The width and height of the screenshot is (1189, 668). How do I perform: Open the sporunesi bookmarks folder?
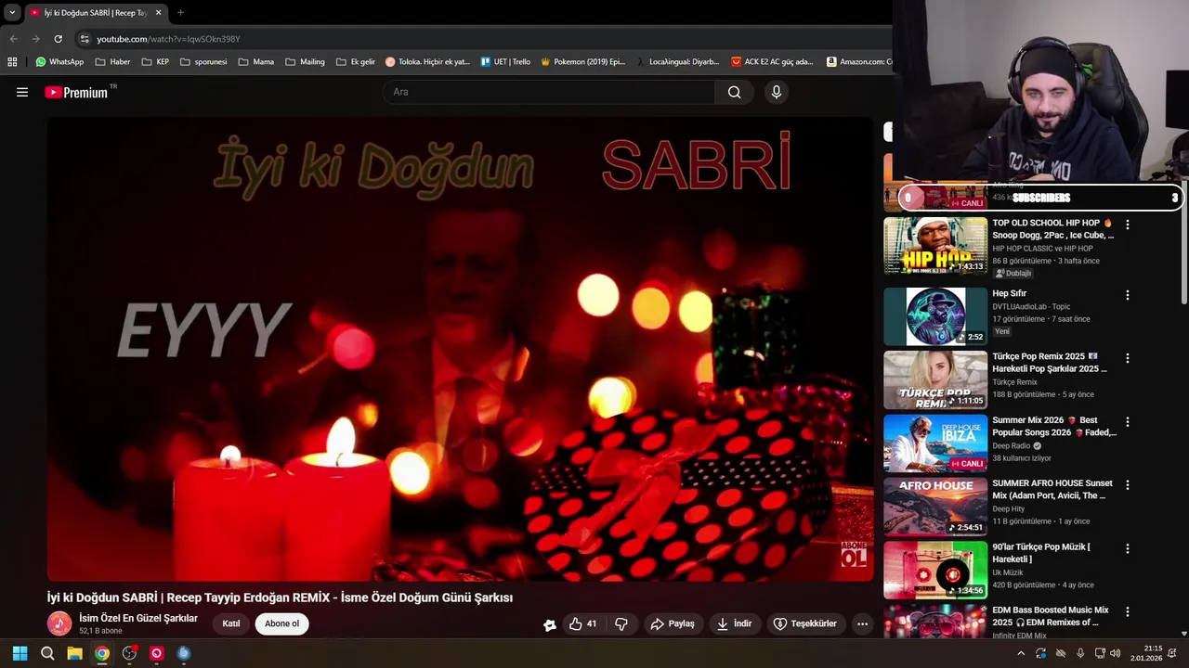pyautogui.click(x=203, y=62)
